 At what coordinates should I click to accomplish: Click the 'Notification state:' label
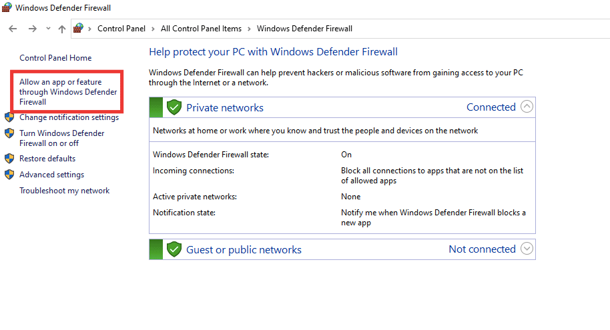coord(184,213)
